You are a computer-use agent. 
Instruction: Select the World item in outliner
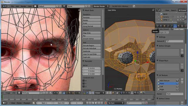tap(165, 14)
